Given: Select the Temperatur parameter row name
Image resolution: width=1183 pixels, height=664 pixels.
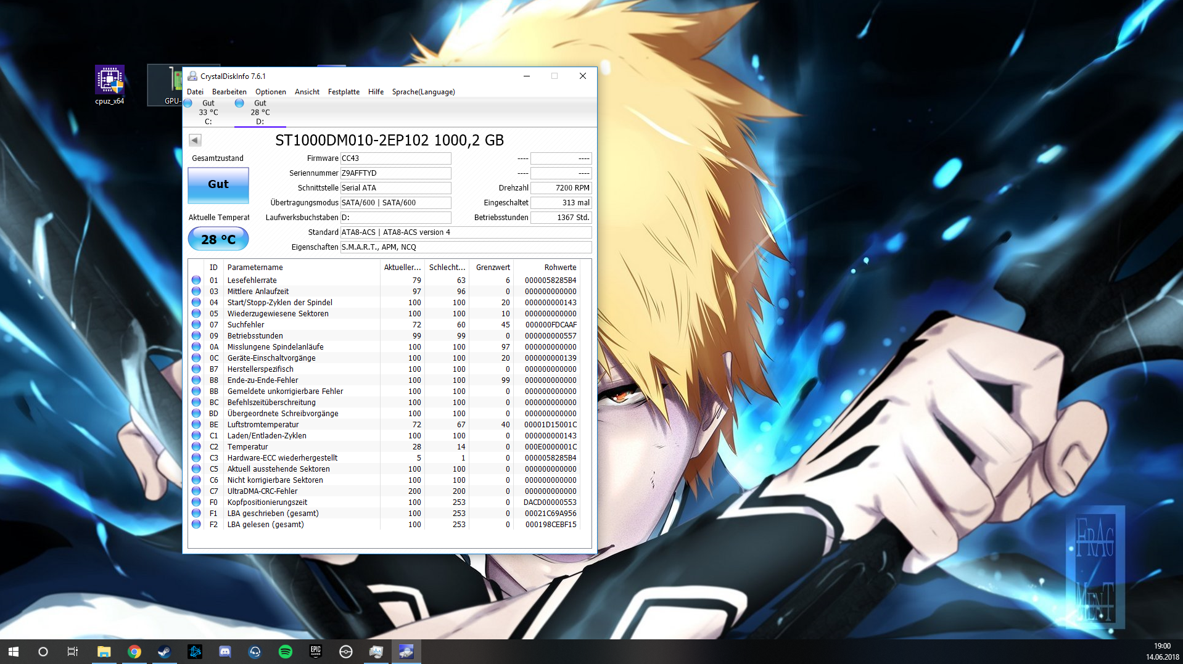Looking at the screenshot, I should 247,447.
